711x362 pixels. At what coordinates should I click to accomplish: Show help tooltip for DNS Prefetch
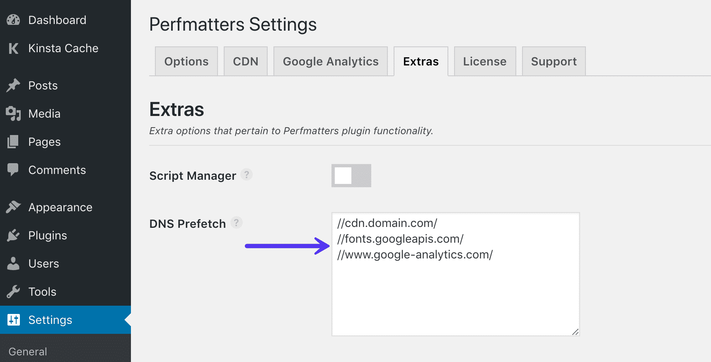pos(236,223)
